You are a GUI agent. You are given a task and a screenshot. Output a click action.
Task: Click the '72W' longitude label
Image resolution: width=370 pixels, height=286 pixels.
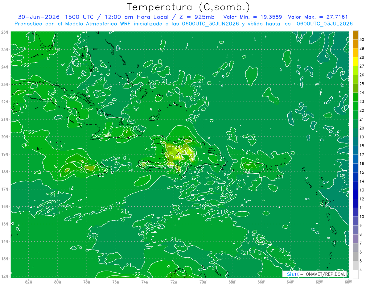174,282
